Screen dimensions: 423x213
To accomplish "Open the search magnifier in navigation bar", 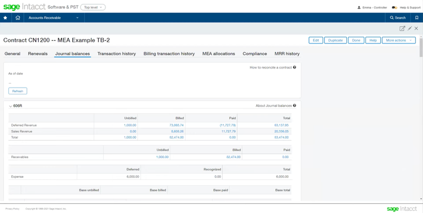I will click(392, 18).
